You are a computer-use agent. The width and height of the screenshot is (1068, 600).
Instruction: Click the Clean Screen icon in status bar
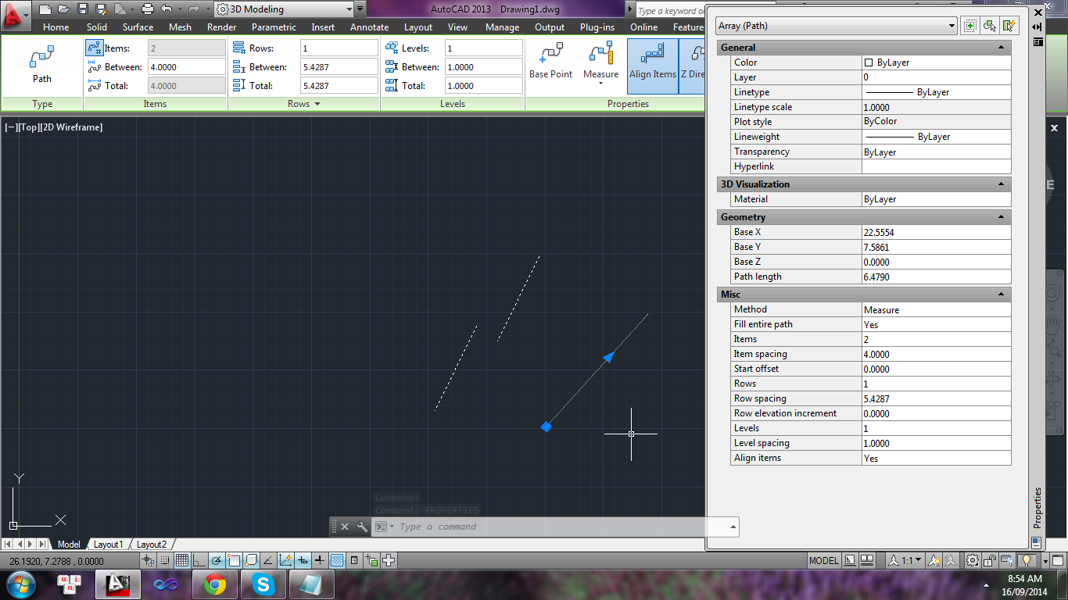point(1058,560)
